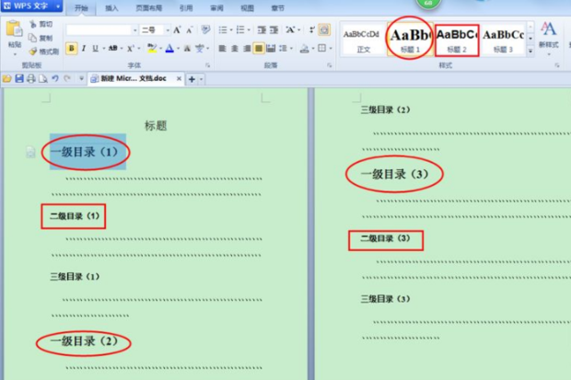Switch to the 引用 (References) tab

tap(186, 8)
